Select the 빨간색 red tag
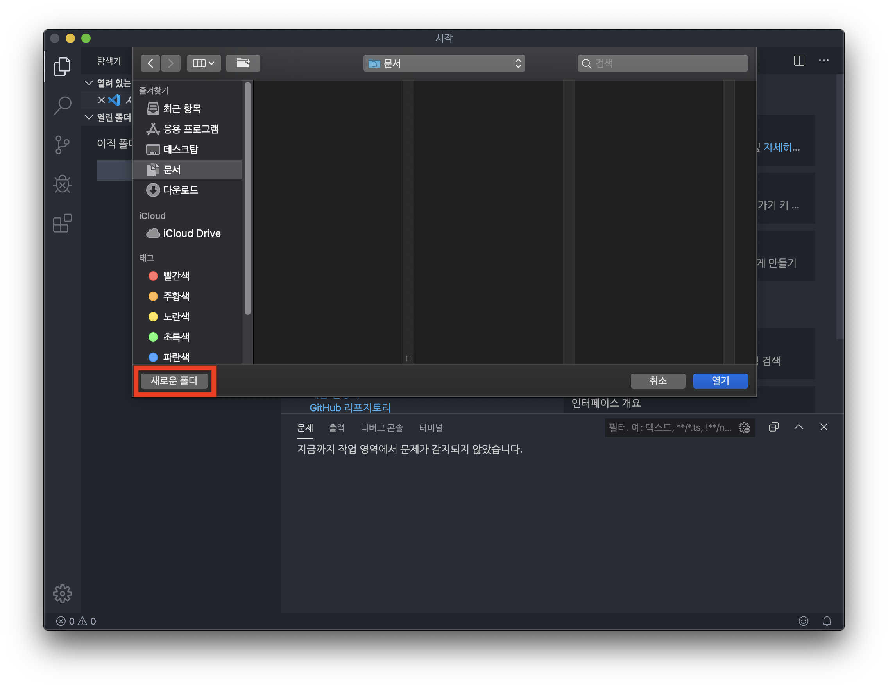The height and width of the screenshot is (688, 888). pos(175,276)
